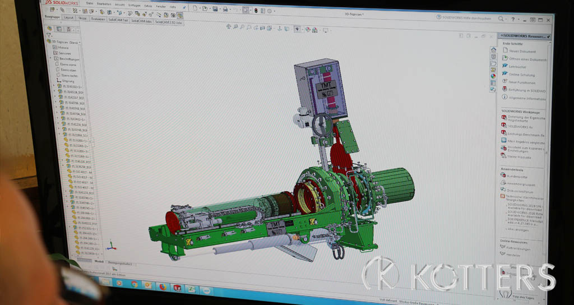The image size is (574, 305).
Task: Click the Save floppy disk icon
Action: point(215,9)
